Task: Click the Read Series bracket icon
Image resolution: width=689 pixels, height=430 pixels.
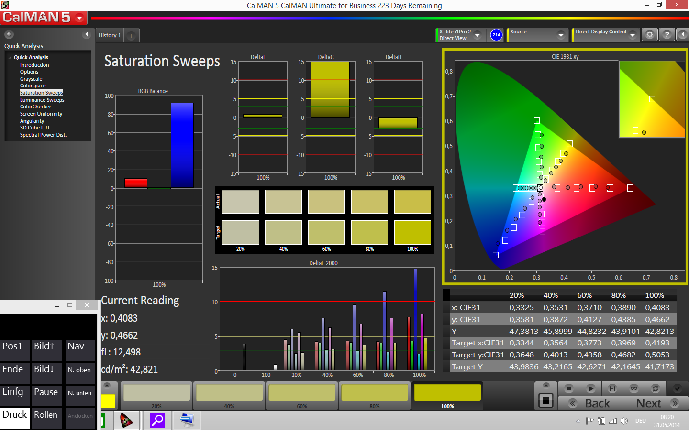Action: (612, 388)
